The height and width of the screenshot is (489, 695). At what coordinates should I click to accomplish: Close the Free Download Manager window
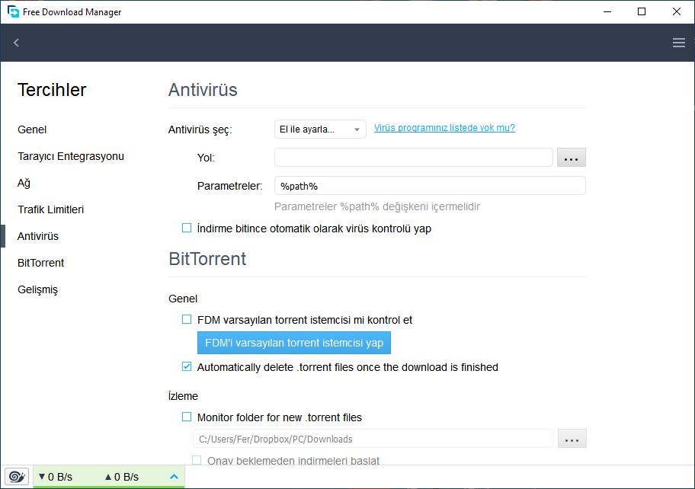[x=677, y=11]
